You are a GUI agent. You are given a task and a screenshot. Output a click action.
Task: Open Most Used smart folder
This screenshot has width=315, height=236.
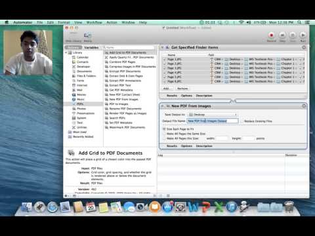click(x=79, y=132)
